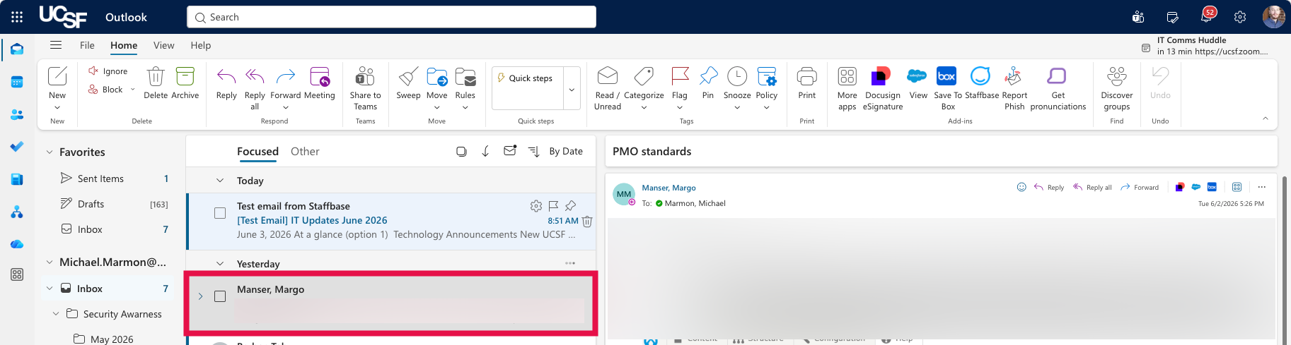Click By Date sort button
The height and width of the screenshot is (345, 1291).
[x=566, y=151]
